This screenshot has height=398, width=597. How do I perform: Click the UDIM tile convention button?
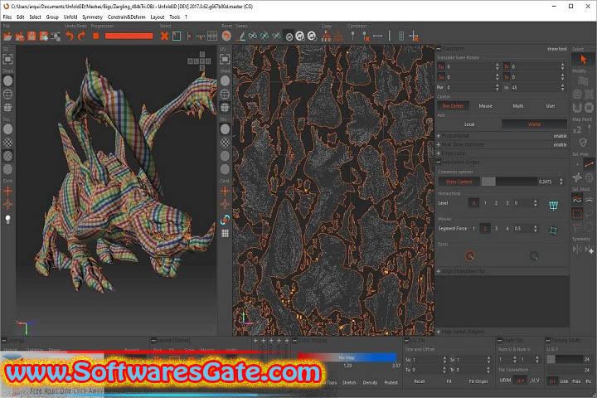click(505, 380)
